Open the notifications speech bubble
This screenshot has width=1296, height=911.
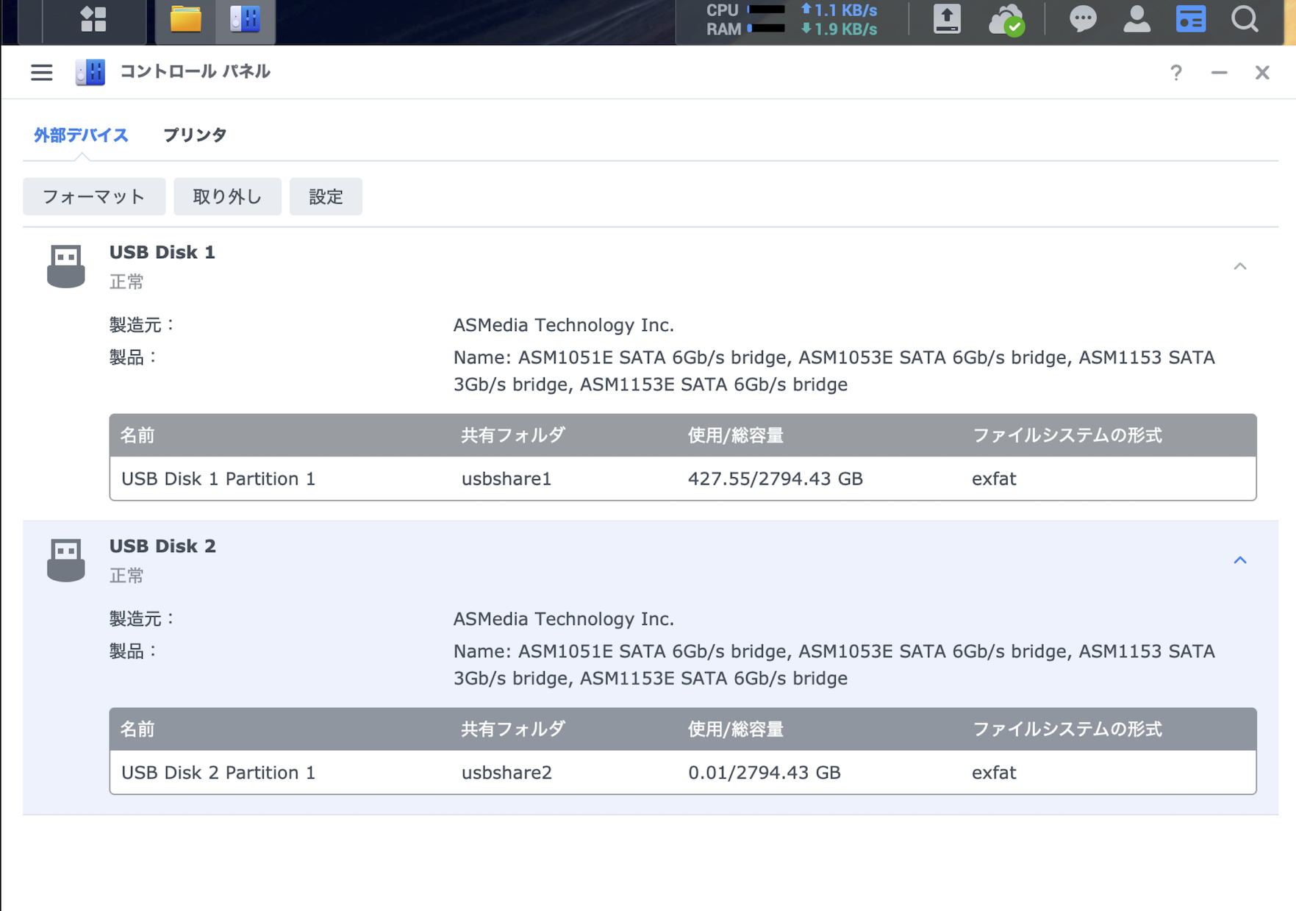coord(1082,20)
